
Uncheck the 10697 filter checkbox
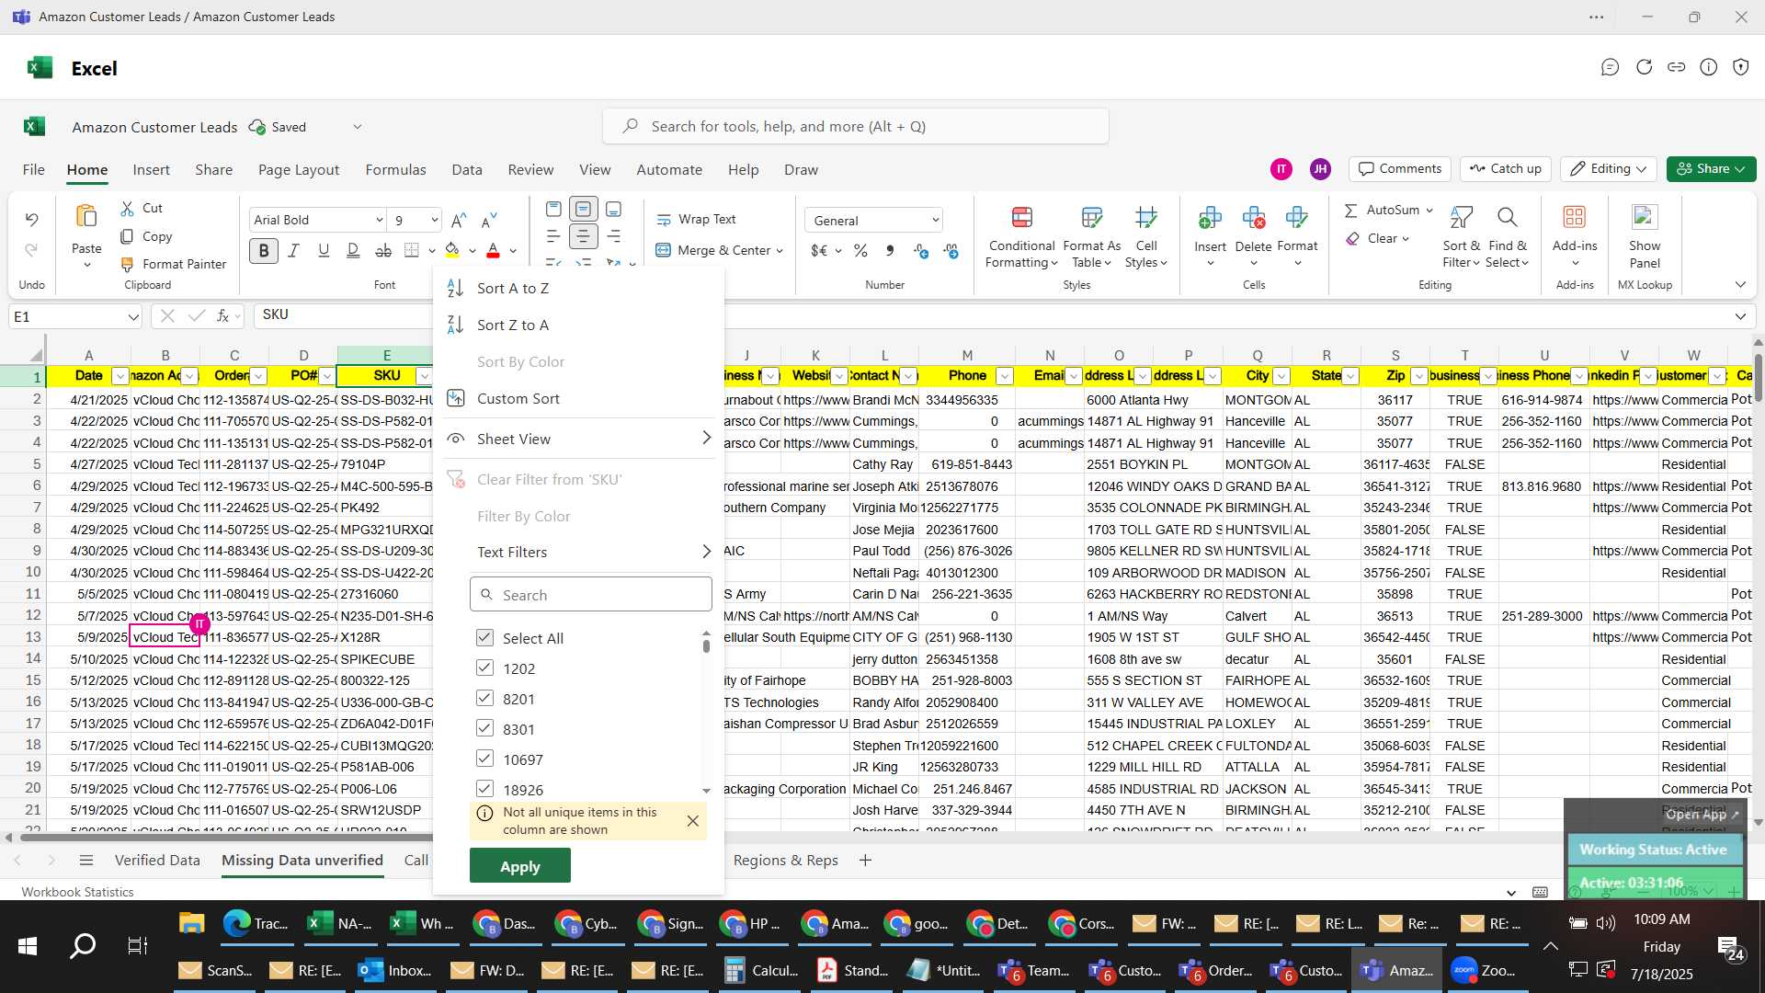pyautogui.click(x=484, y=759)
